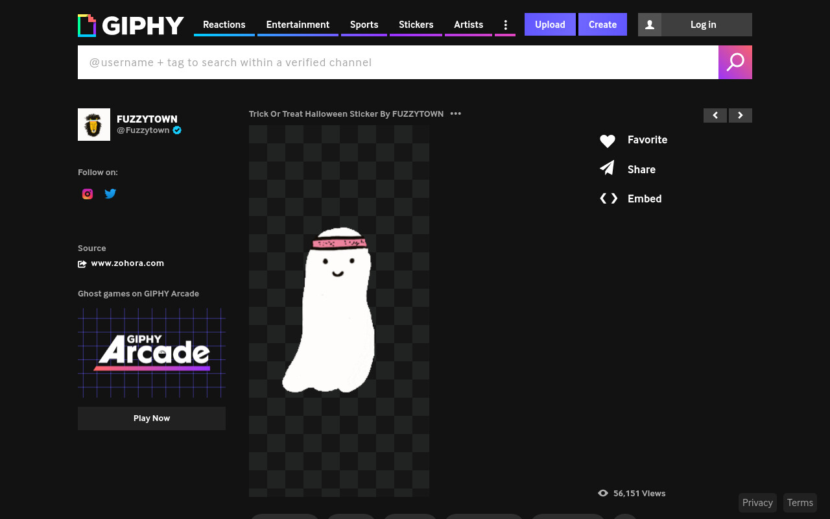Open the Privacy link
This screenshot has height=519, width=830.
click(x=757, y=503)
